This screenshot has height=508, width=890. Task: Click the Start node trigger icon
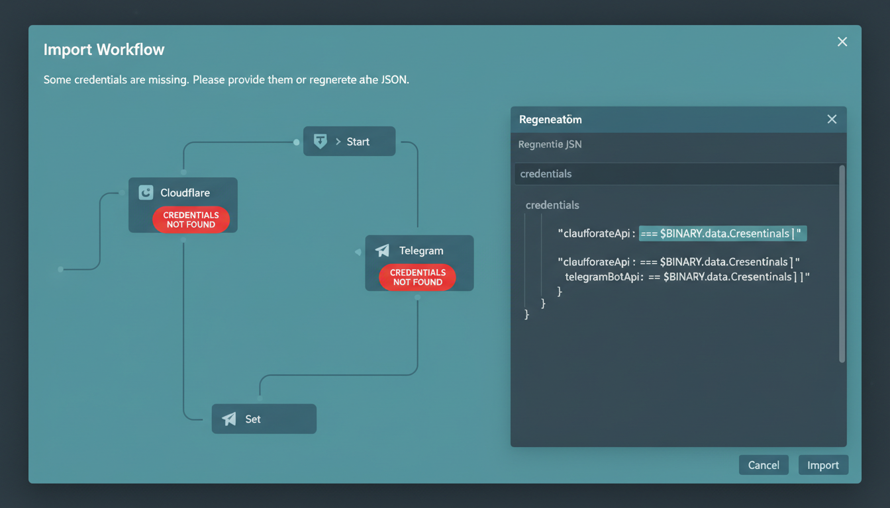(320, 141)
